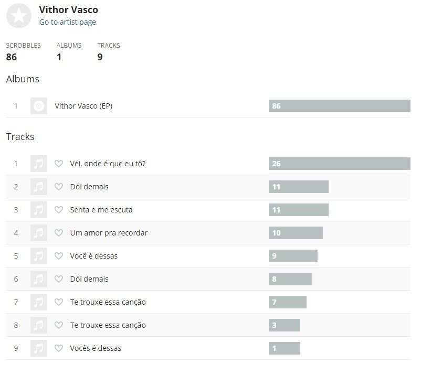The image size is (421, 375).
Task: Click the 26 scrobbles bar of the top track
Action: (339, 164)
